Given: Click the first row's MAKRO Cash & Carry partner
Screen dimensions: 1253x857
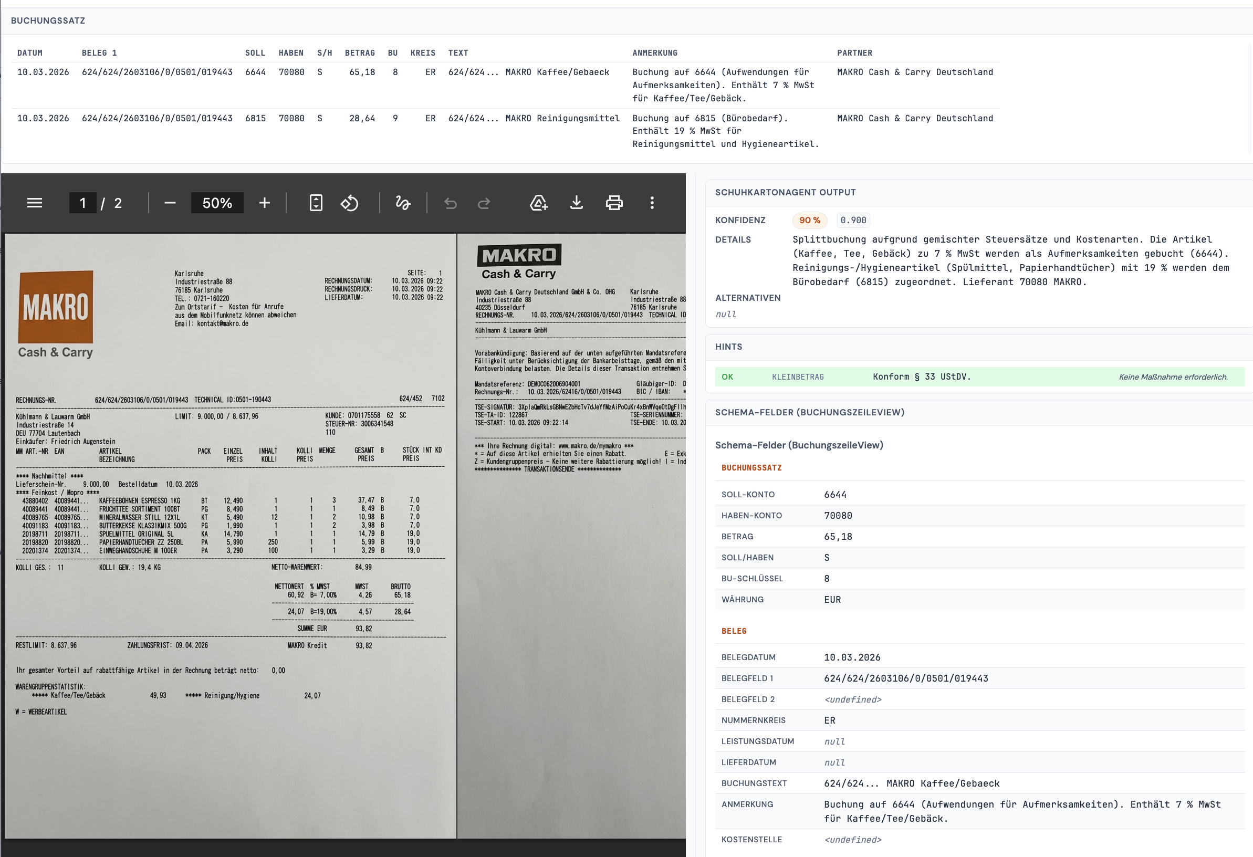Looking at the screenshot, I should coord(915,72).
